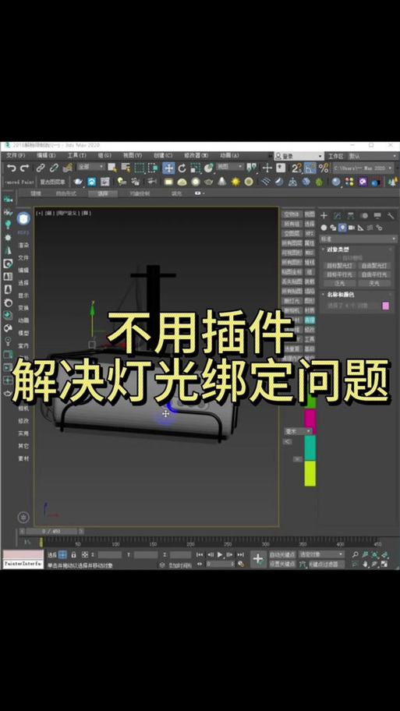This screenshot has height=711, width=400.
Task: Select the Helpers category icon
Action: 360,228
